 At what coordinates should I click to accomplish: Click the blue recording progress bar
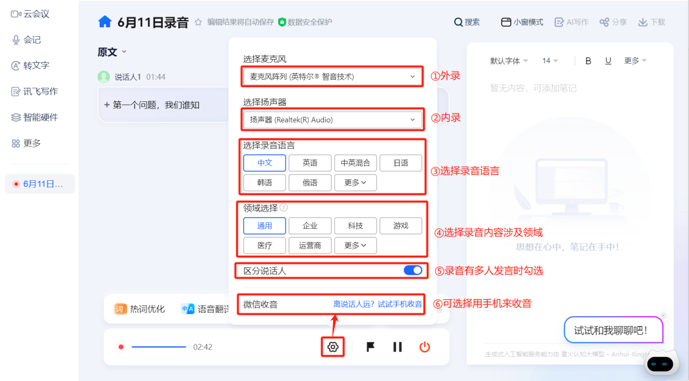[159, 347]
